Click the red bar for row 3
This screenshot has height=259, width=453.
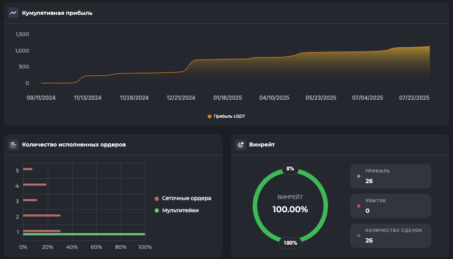click(x=30, y=200)
